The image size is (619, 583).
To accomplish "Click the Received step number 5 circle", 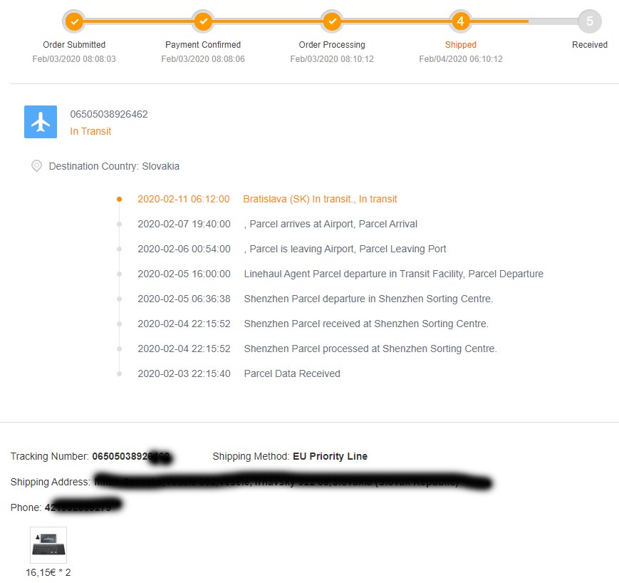I will (589, 21).
